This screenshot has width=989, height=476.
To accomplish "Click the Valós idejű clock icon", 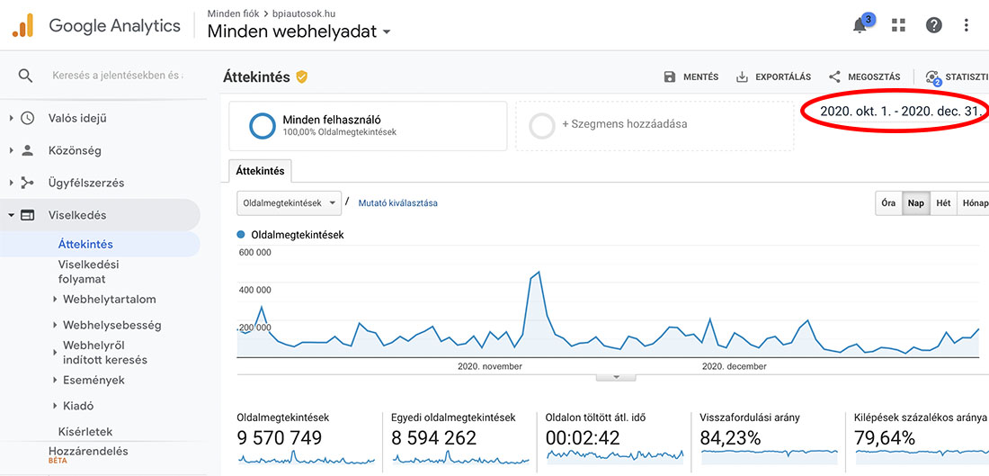I will coord(27,118).
